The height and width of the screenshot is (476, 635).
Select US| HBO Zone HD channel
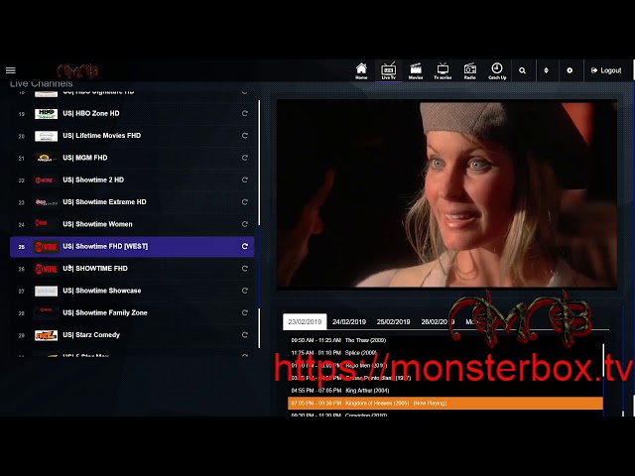[132, 113]
